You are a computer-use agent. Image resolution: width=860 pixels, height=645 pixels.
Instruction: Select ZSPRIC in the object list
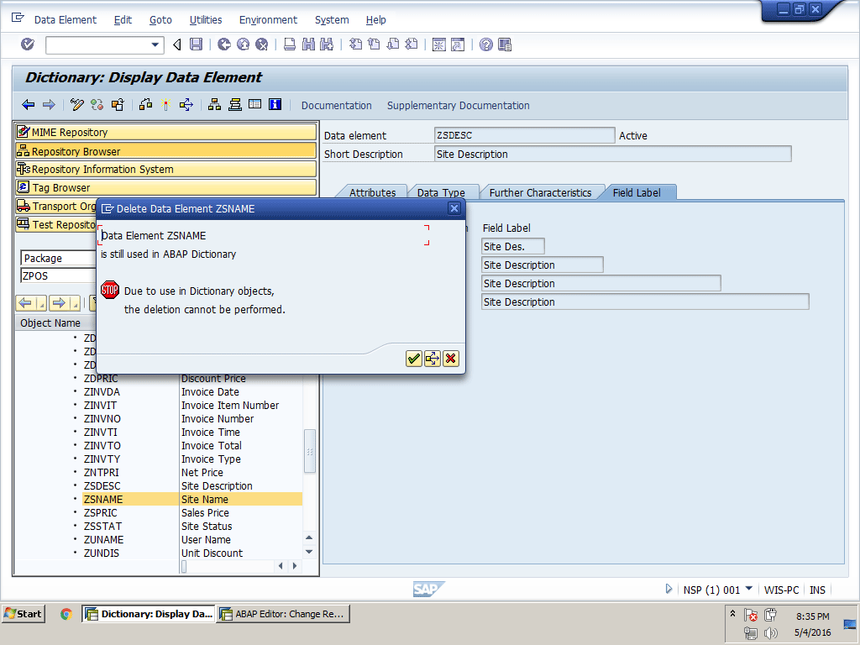click(101, 512)
